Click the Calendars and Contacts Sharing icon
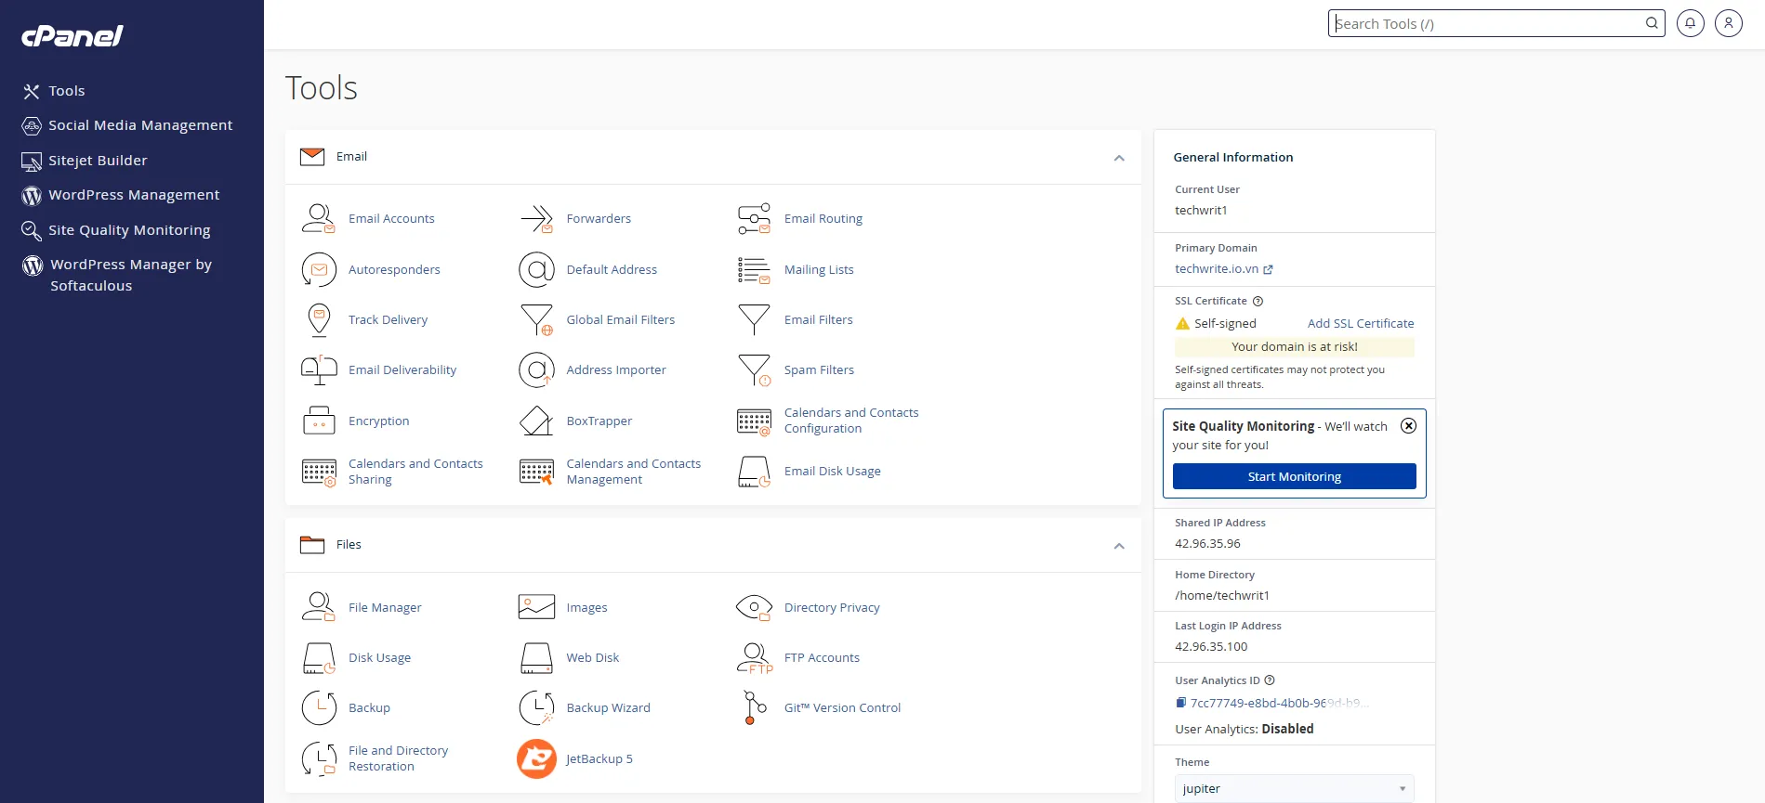Viewport: 1765px width, 803px height. (319, 472)
